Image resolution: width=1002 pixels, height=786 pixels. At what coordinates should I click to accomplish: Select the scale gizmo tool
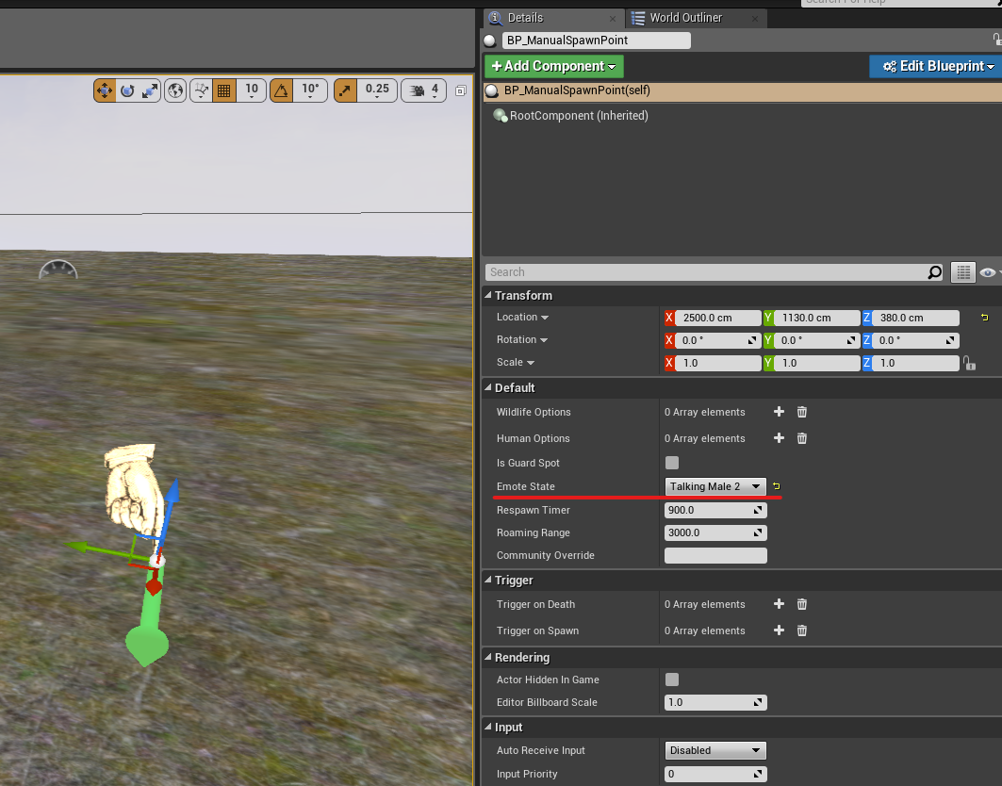(150, 90)
